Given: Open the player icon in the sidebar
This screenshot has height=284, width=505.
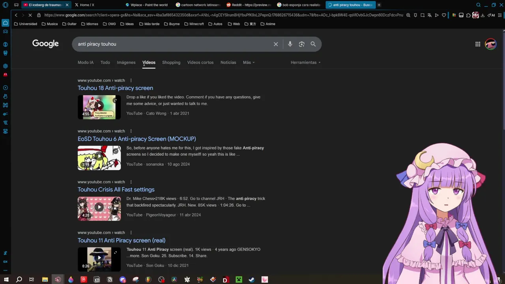Looking at the screenshot, I should pyautogui.click(x=6, y=88).
